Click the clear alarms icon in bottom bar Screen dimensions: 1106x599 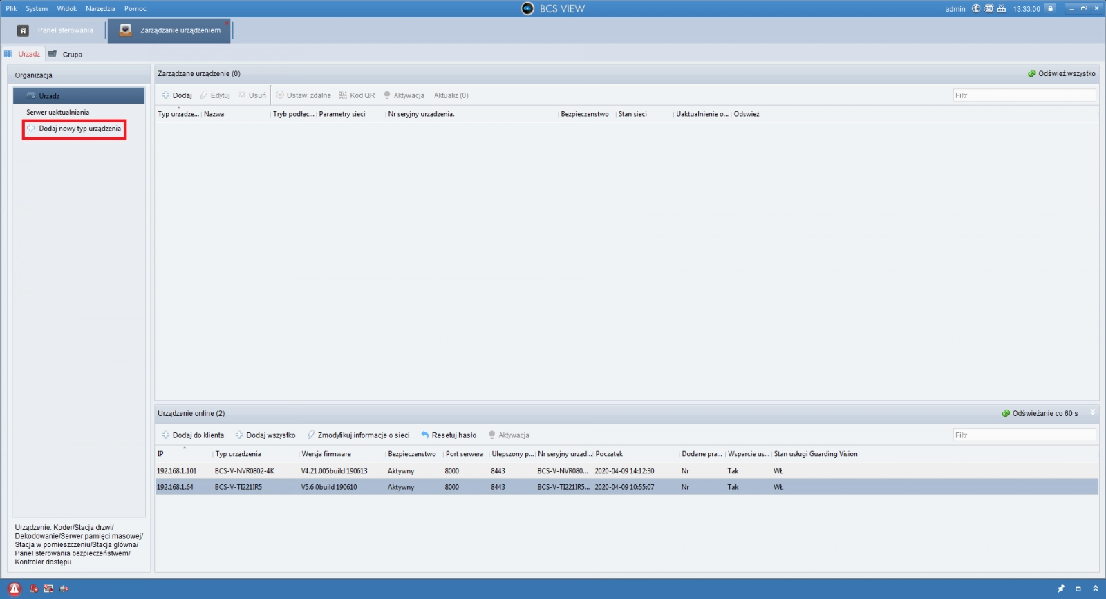point(33,589)
